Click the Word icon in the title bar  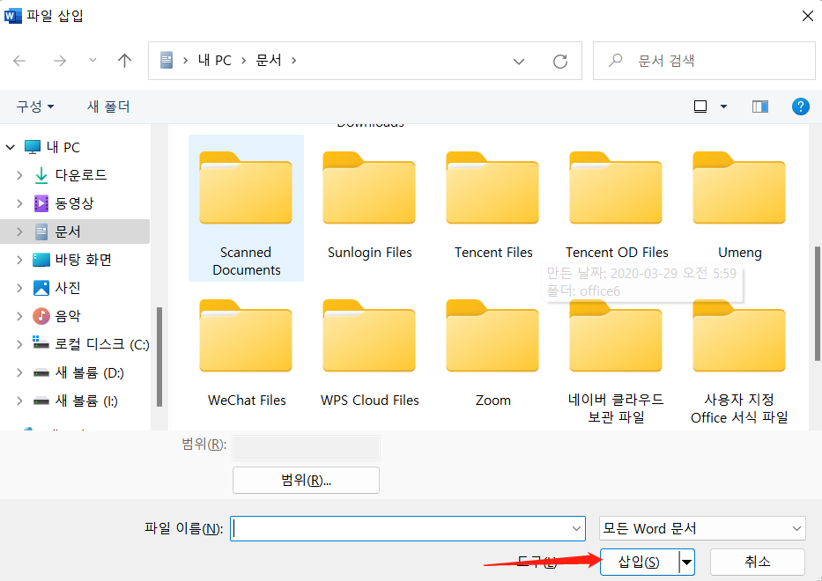[12, 15]
